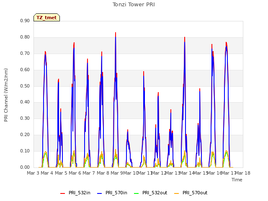The height and width of the screenshot is (201, 268).
Task: Click the blue PRI_570in legend swatch
Action: coord(100,193)
